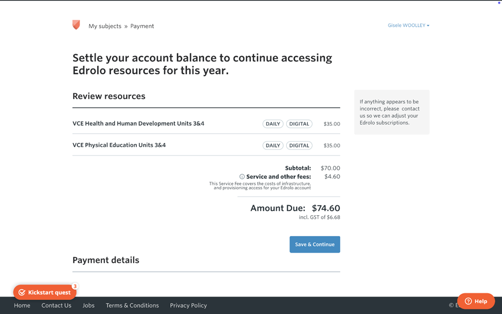Screen dimensions: 502x314
Task: Click DAILY tag on Health and Human Development
Action: pos(273,124)
